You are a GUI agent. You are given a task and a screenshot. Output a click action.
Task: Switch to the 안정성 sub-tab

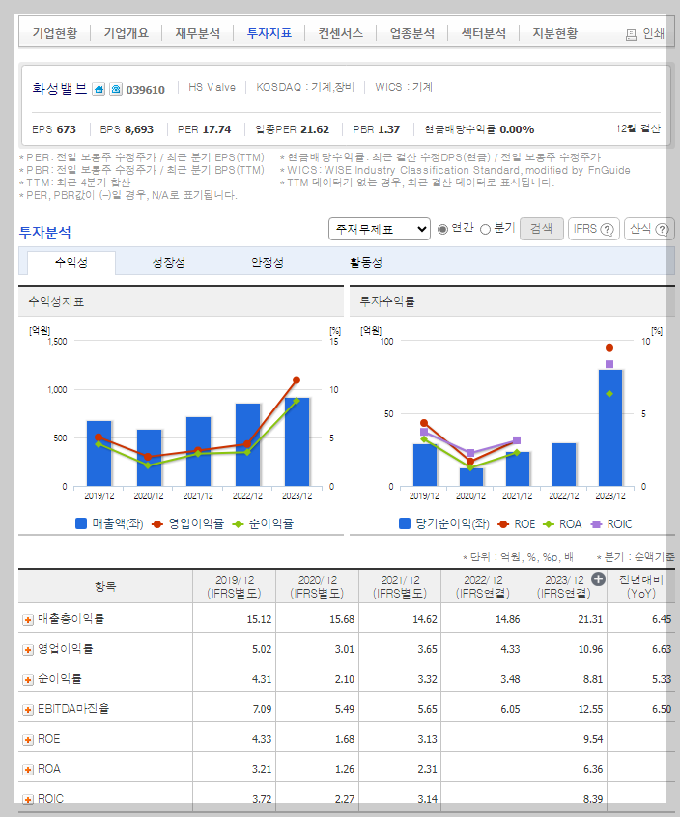click(x=268, y=262)
